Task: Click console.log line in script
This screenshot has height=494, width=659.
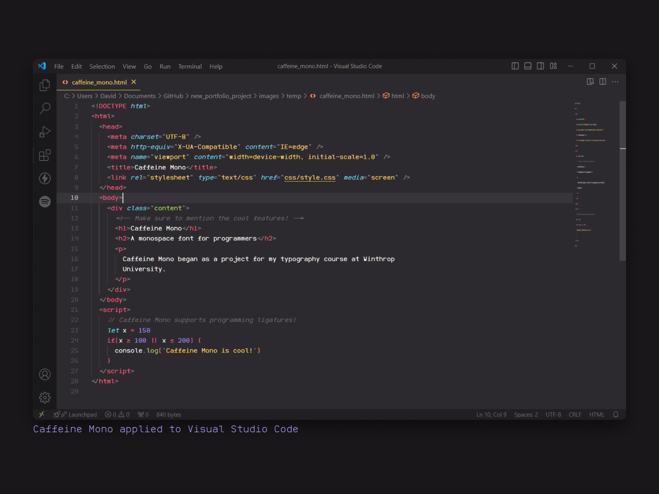Action: click(187, 351)
